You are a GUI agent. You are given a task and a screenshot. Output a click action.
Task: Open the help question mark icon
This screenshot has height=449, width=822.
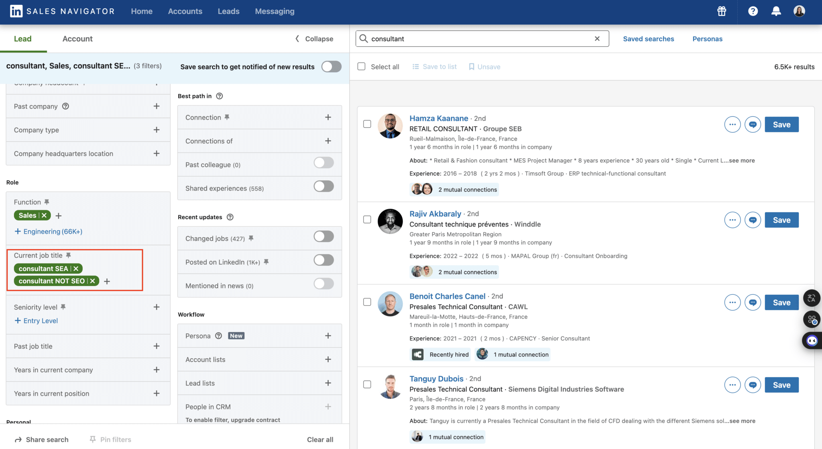coord(753,11)
